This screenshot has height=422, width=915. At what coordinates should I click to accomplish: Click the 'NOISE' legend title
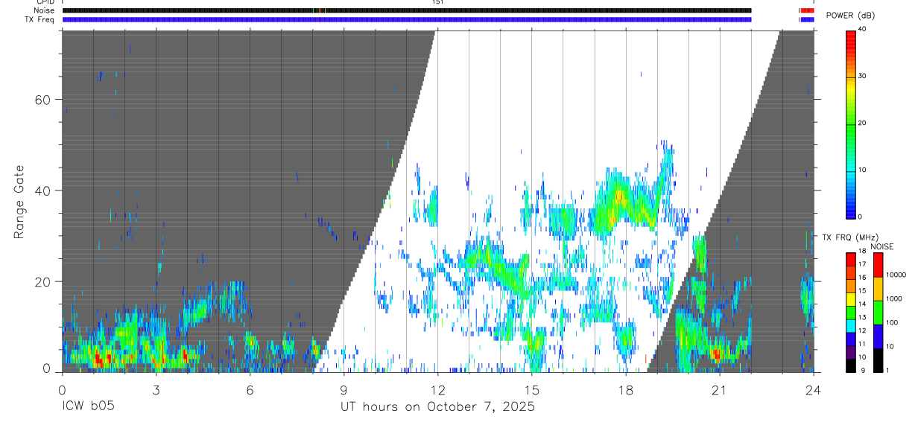882,246
